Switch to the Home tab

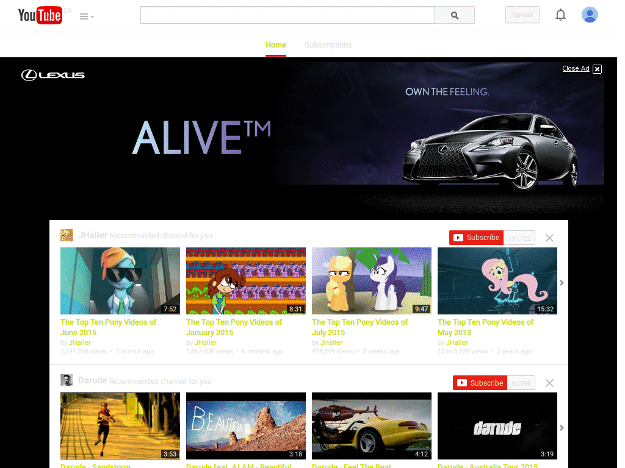pos(276,45)
